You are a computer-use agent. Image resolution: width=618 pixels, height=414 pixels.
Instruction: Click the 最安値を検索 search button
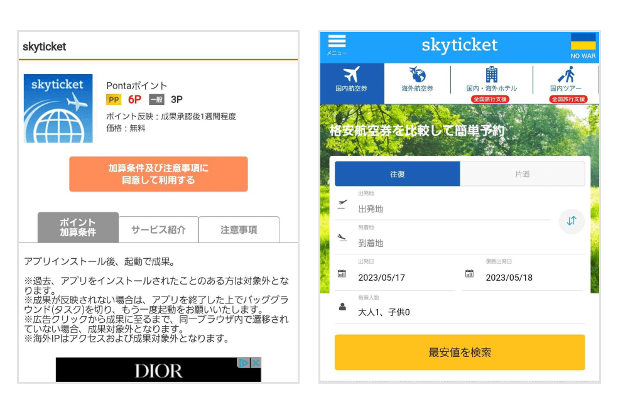[x=460, y=352]
